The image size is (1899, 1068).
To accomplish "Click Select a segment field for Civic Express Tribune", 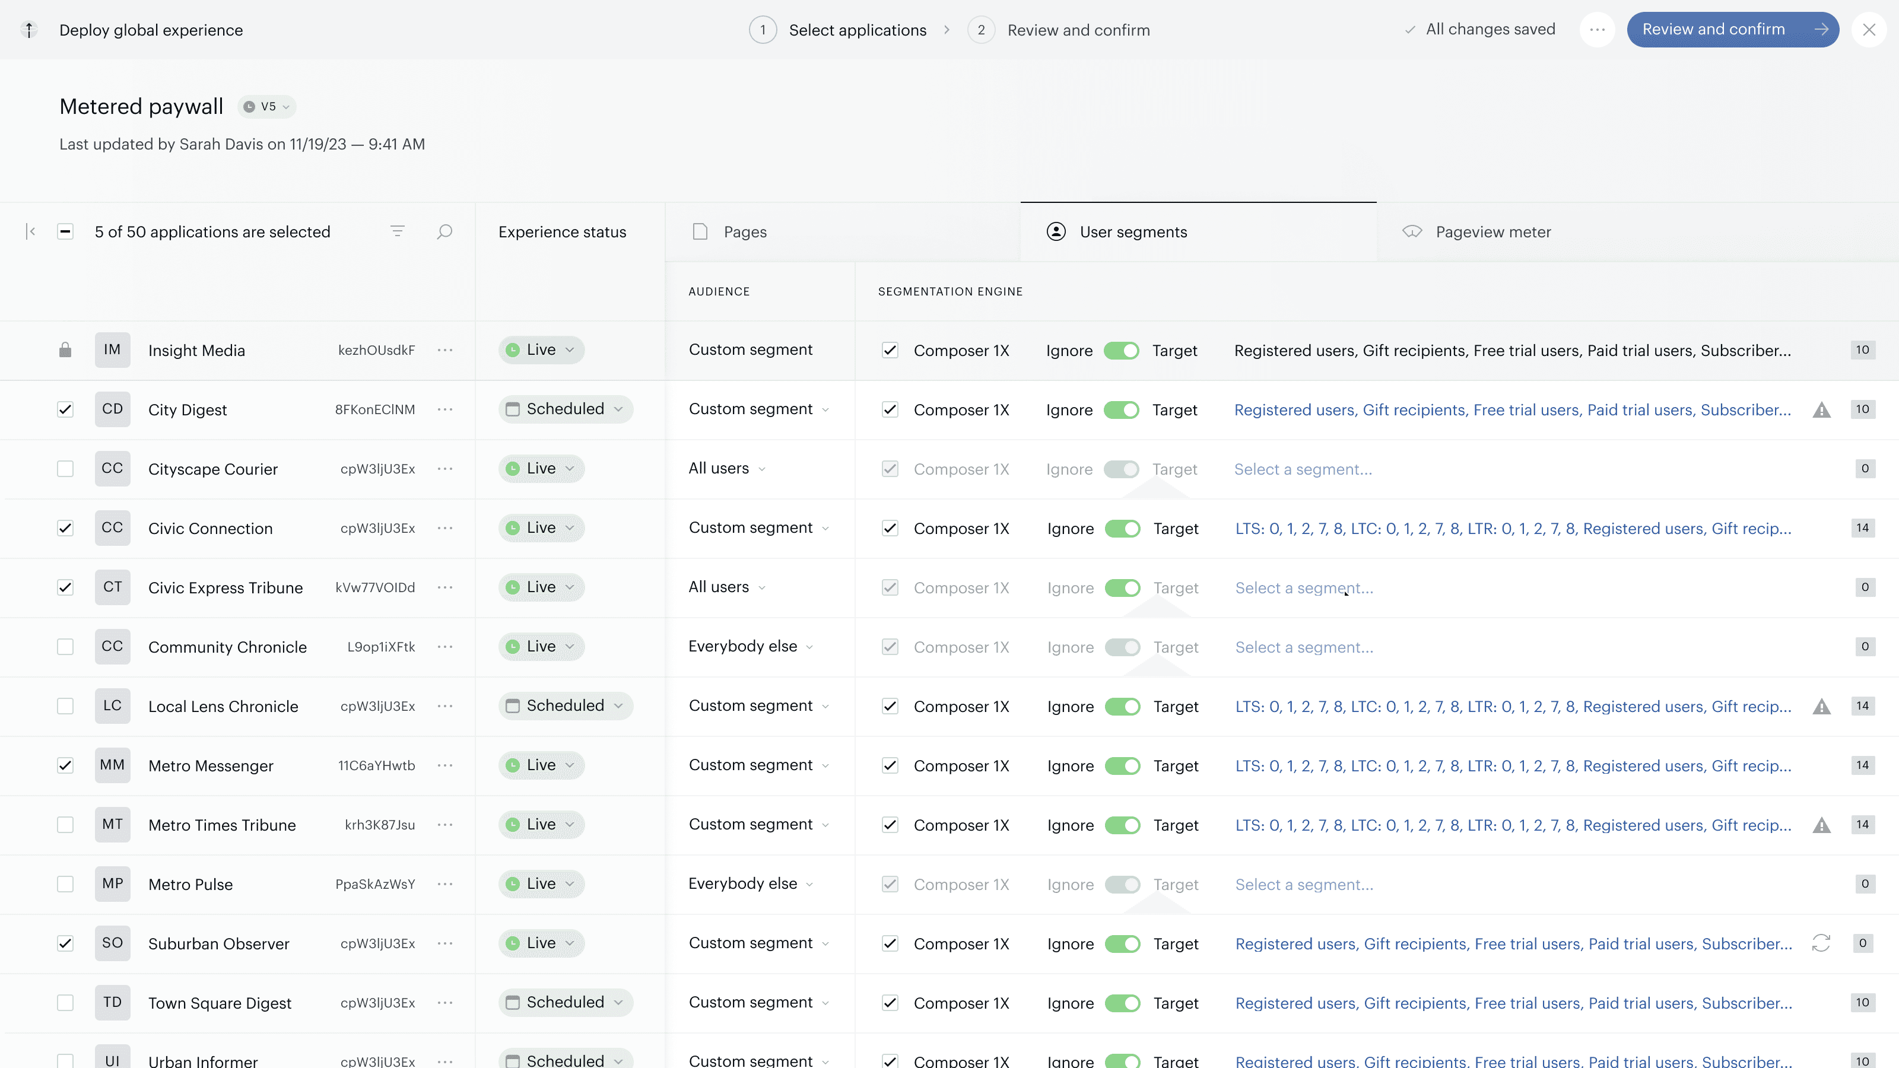I will [x=1304, y=588].
